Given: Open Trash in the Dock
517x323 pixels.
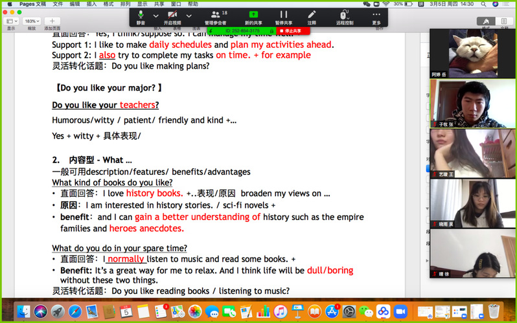Looking at the screenshot, I should pos(494,312).
